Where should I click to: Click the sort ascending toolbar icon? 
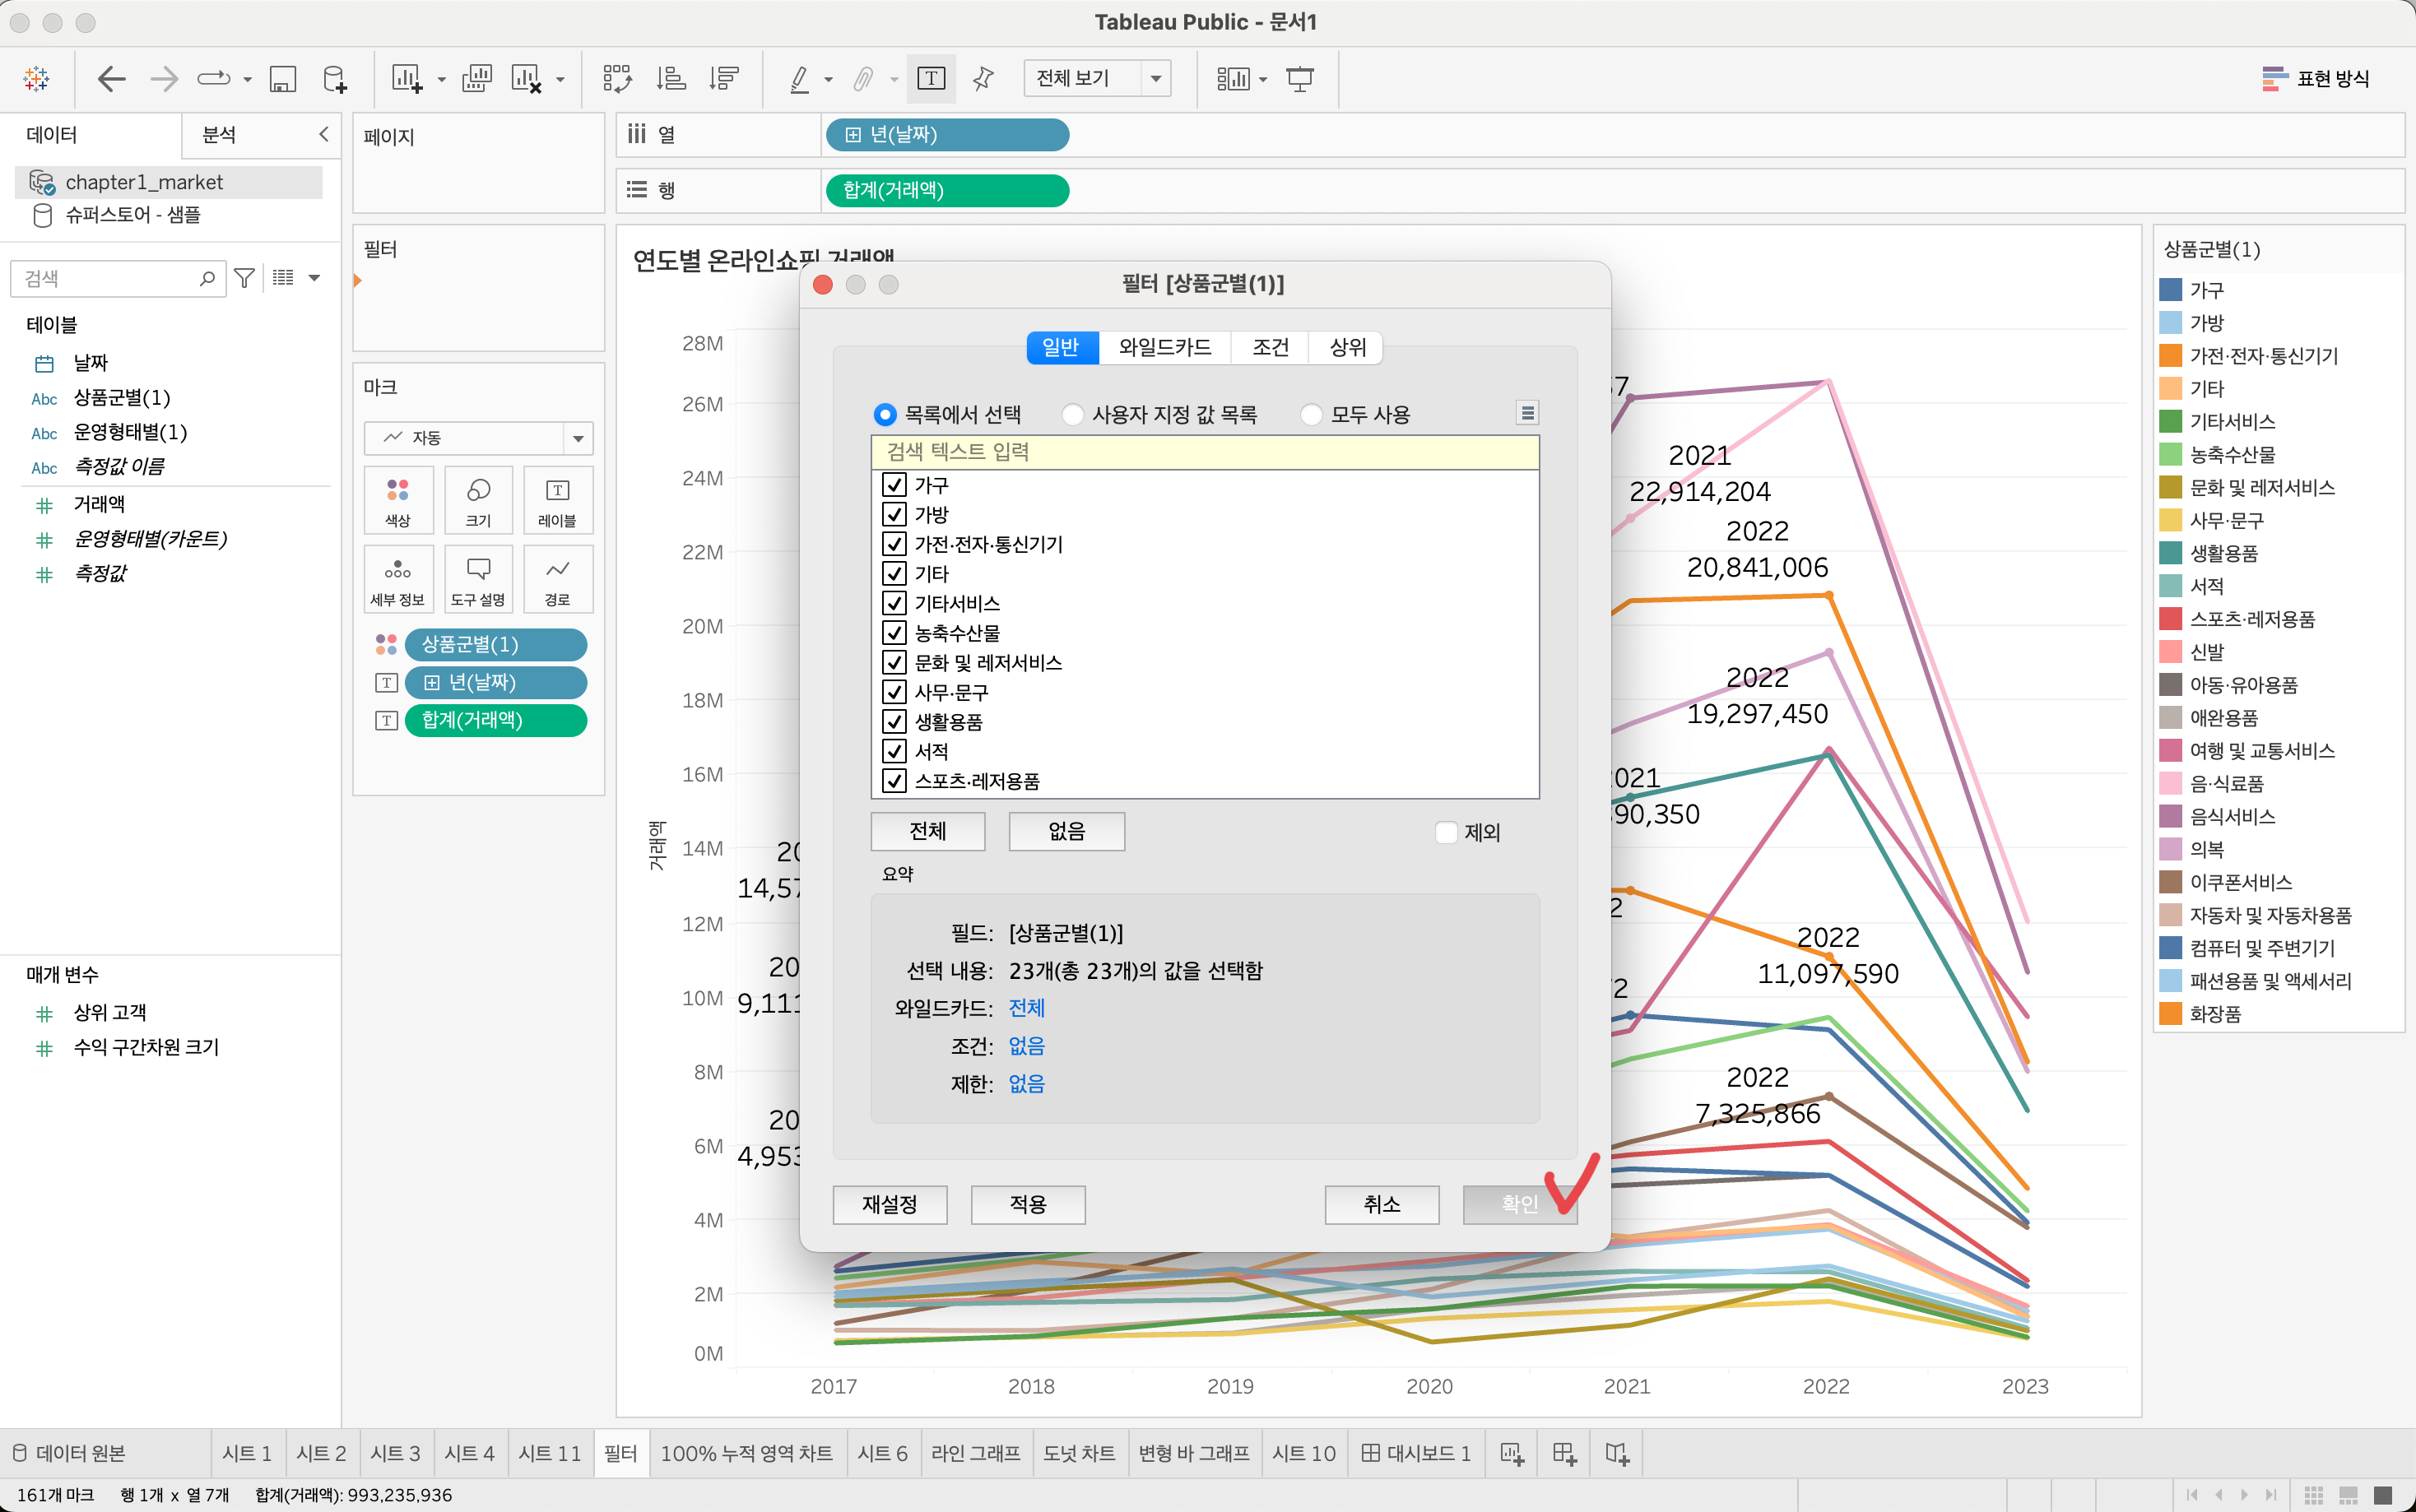[x=671, y=79]
